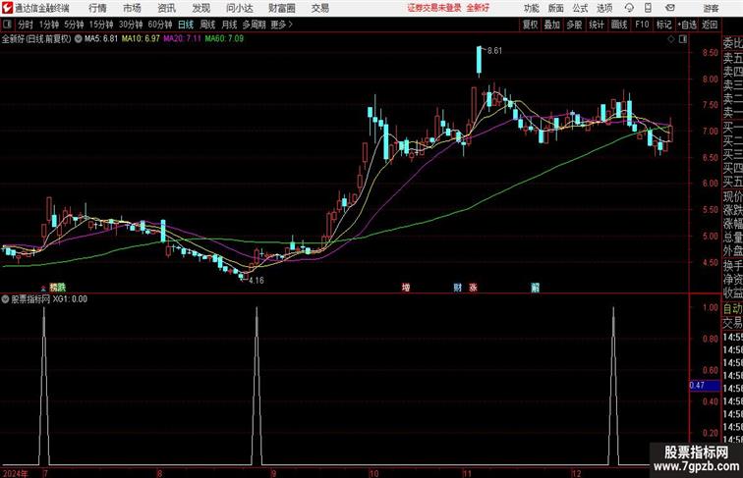
Task: Switch to the 5分钟 period tab
Action: pyautogui.click(x=74, y=25)
